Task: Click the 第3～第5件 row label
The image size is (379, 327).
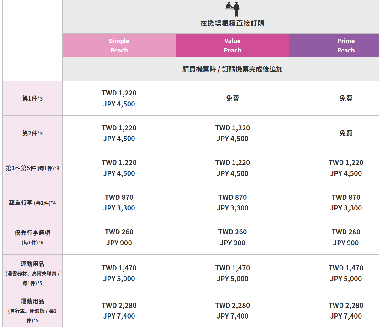Action: pyautogui.click(x=33, y=168)
